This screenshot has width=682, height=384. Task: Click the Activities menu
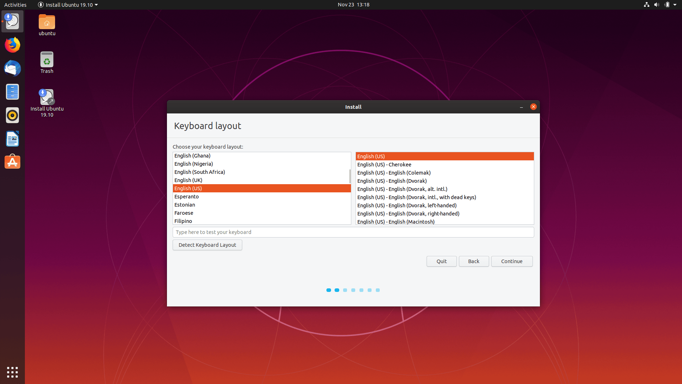coord(15,5)
